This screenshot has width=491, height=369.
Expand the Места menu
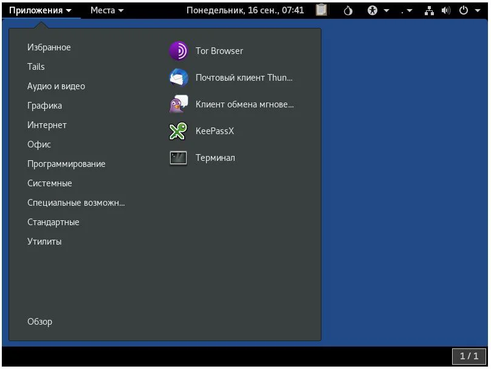pos(107,10)
